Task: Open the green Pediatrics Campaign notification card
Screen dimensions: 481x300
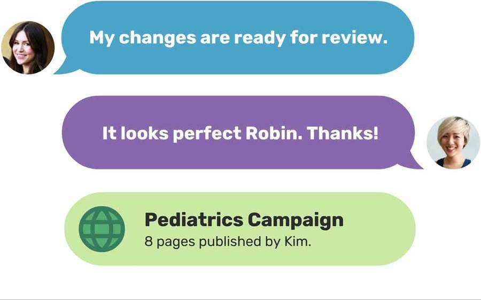Action: tap(240, 229)
